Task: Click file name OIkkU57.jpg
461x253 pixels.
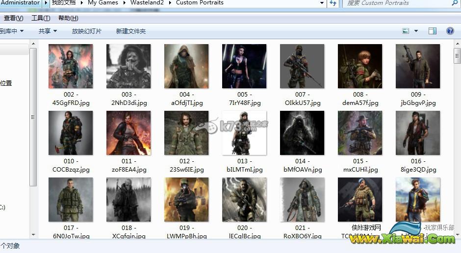Action: (303, 103)
